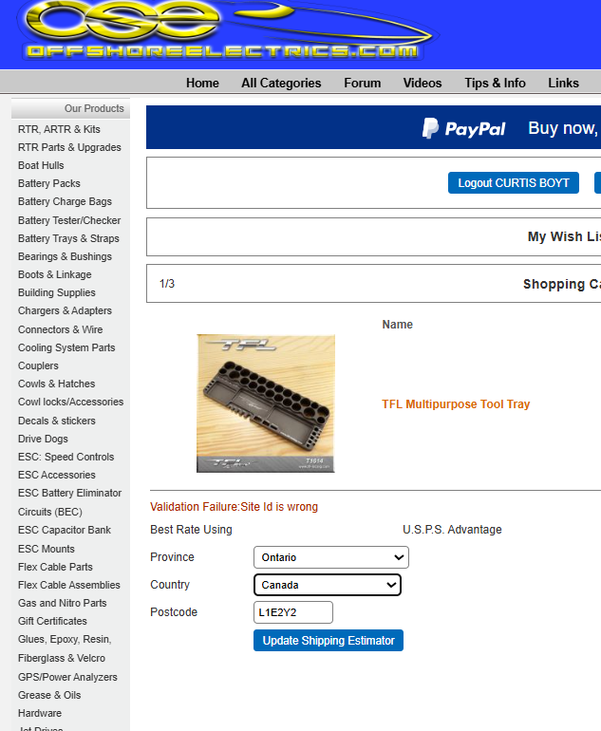Select the Videos navigation item
Image resolution: width=601 pixels, height=731 pixels.
pos(423,83)
